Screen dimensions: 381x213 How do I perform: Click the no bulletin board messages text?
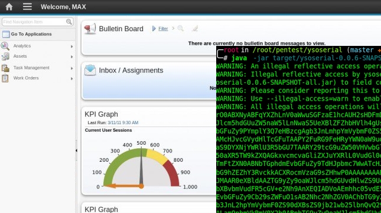256,44
